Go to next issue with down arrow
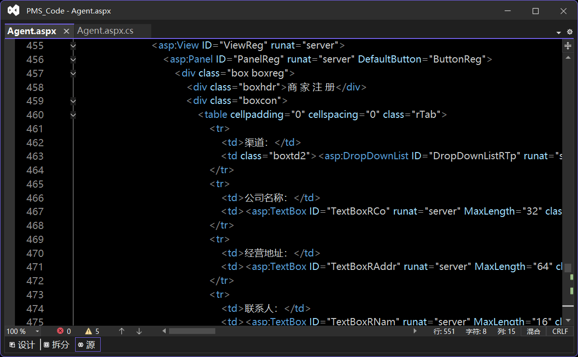 click(x=139, y=331)
